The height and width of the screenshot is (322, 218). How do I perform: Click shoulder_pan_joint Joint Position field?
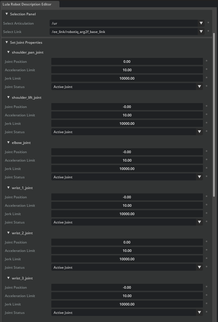pyautogui.click(x=127, y=61)
